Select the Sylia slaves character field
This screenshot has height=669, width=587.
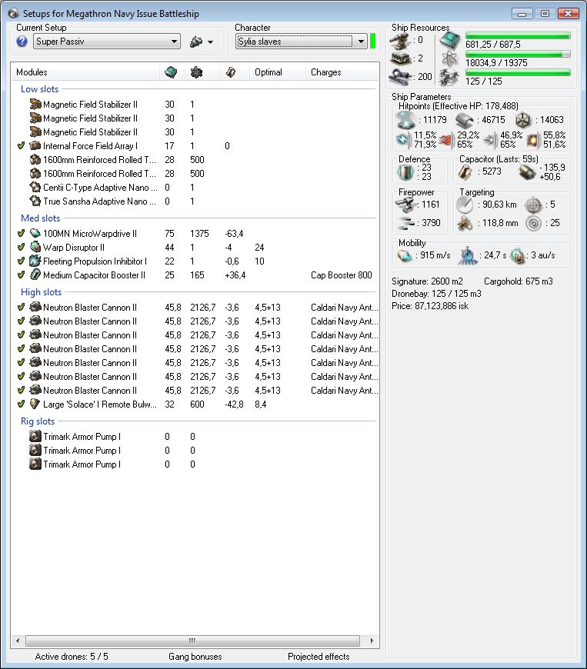click(x=295, y=42)
